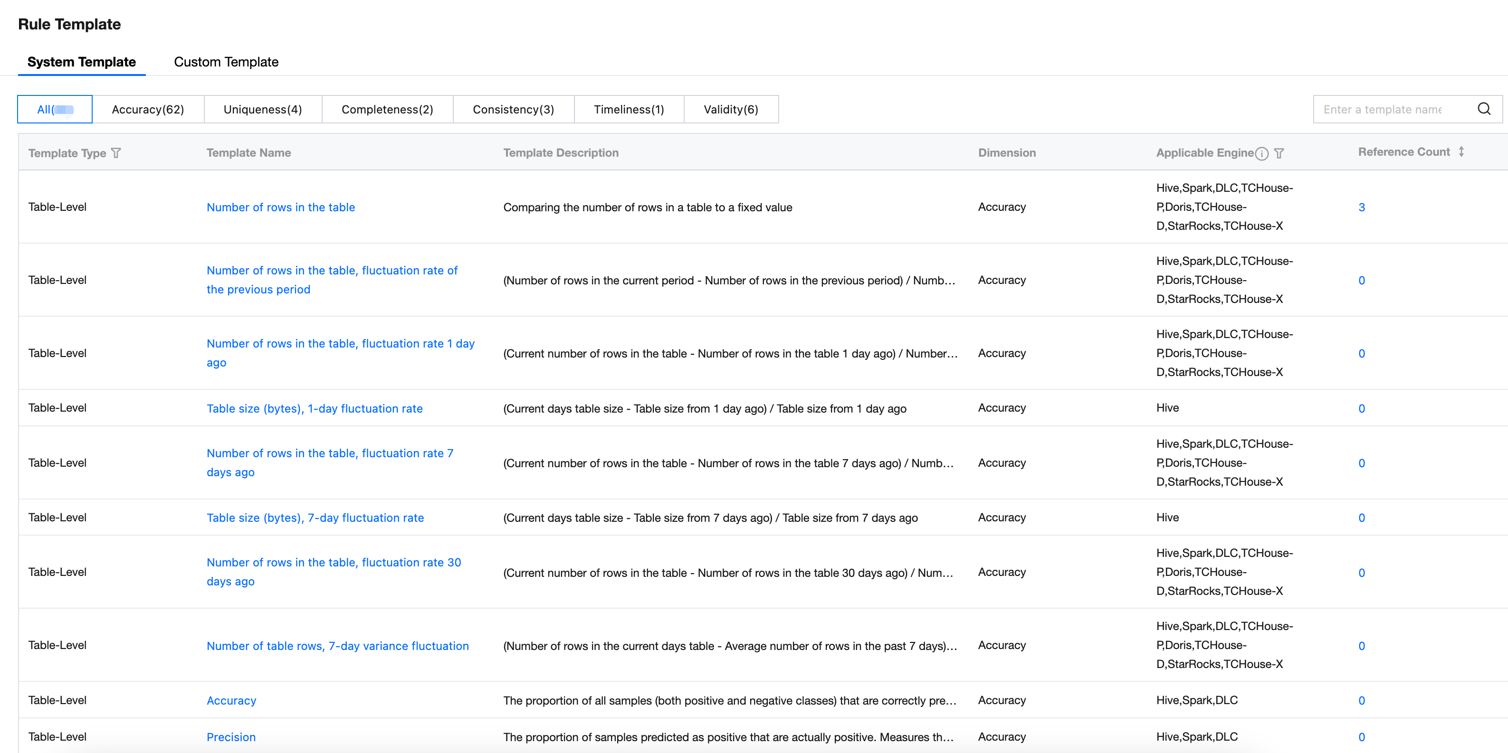Sort by Reference Count arrows
The image size is (1508, 753).
1461,151
